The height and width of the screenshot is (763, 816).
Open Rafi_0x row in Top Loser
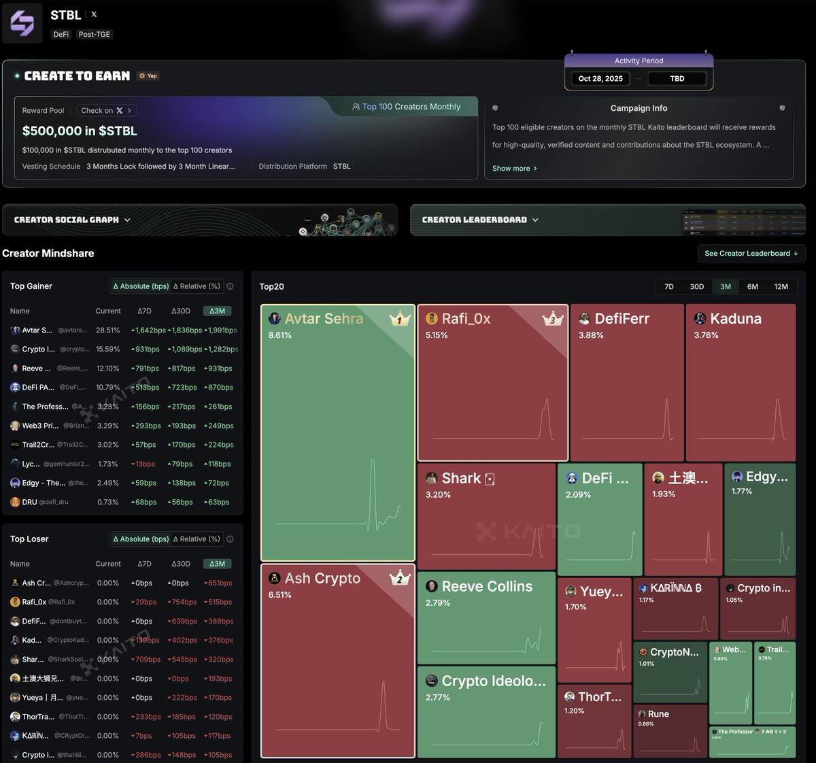[123, 602]
